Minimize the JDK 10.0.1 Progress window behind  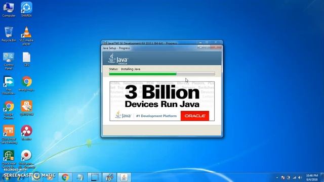tap(200, 42)
